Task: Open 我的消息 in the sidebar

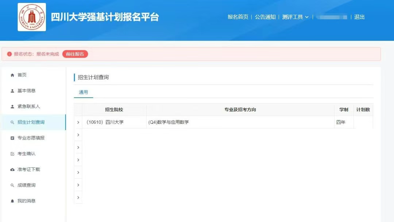Action: pos(34,201)
